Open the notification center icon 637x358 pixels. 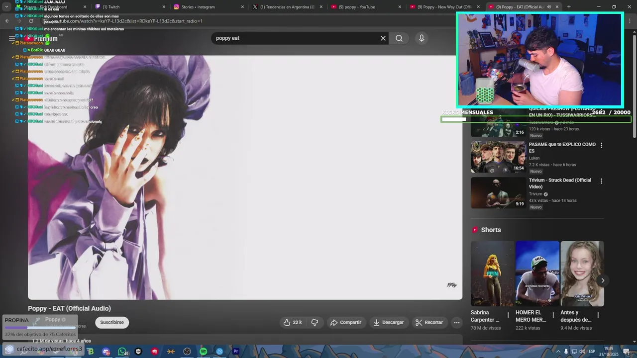pyautogui.click(x=627, y=352)
